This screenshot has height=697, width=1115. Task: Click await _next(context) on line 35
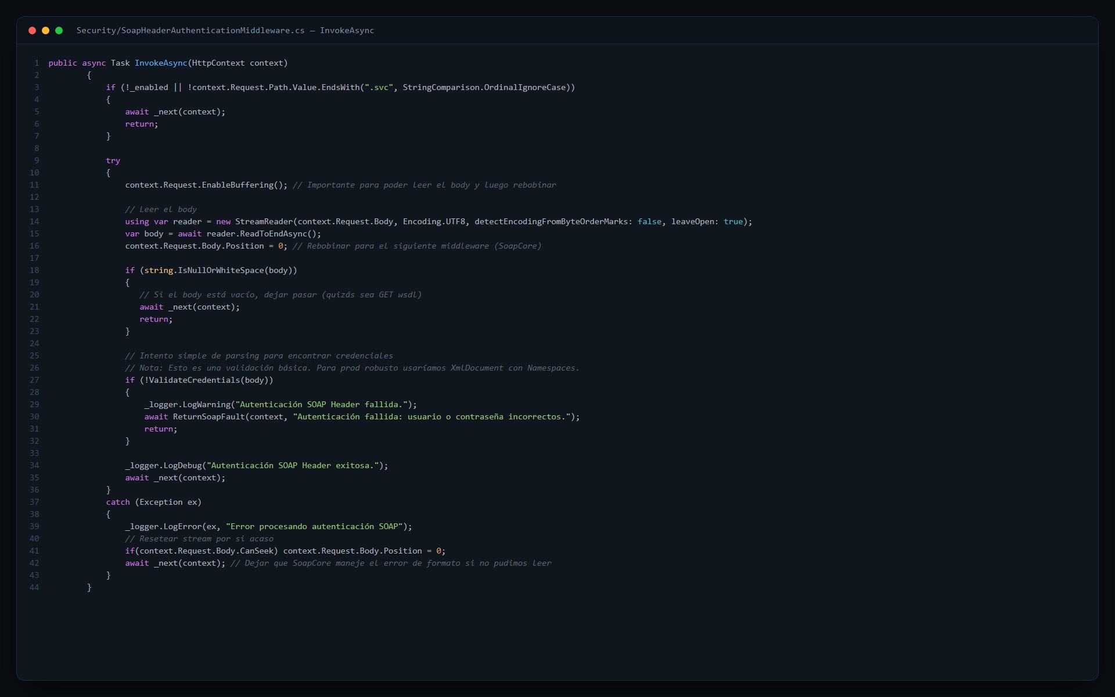175,477
